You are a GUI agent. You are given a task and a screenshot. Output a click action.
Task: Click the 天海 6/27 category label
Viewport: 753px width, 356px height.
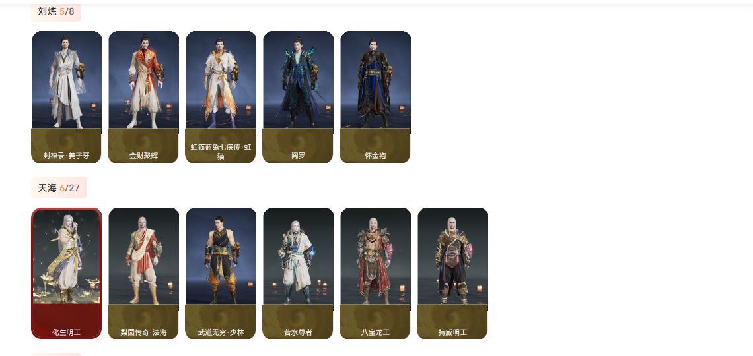point(59,188)
